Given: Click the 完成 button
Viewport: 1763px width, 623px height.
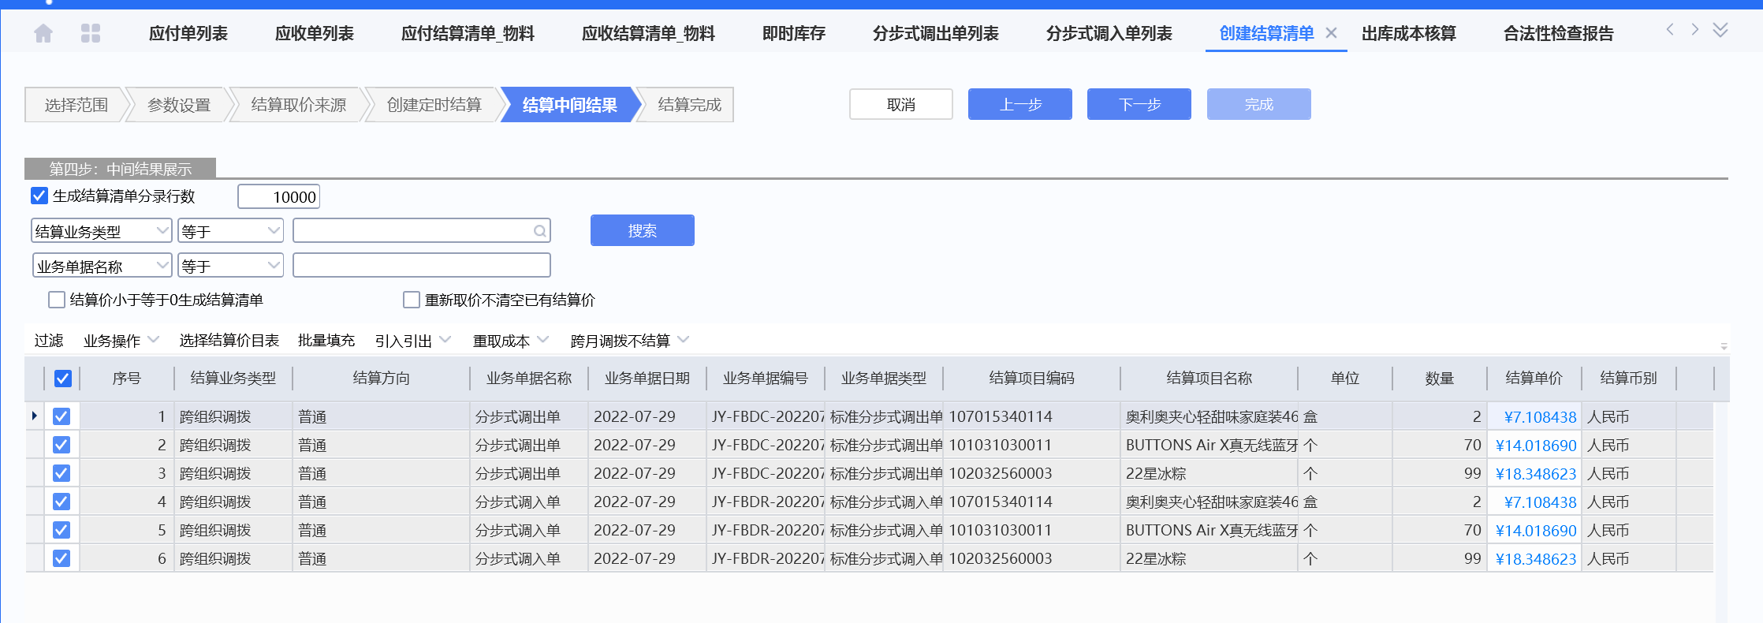Looking at the screenshot, I should pos(1259,104).
